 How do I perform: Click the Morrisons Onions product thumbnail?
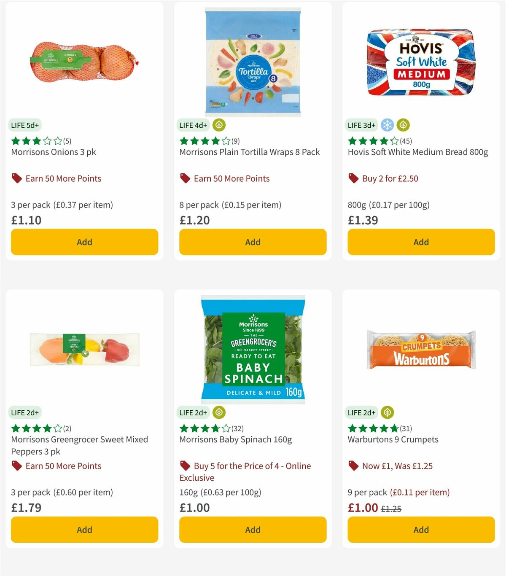(x=84, y=61)
